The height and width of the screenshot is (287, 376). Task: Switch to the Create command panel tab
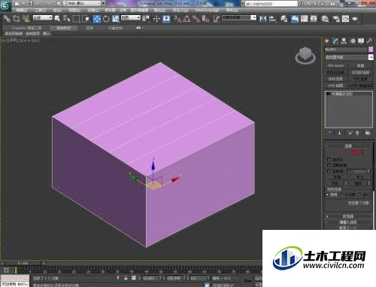pos(327,41)
